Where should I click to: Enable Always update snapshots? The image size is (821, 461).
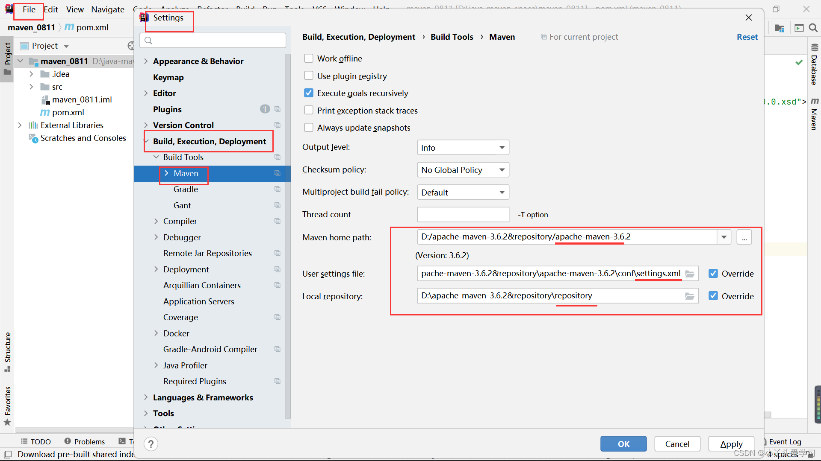(x=309, y=128)
